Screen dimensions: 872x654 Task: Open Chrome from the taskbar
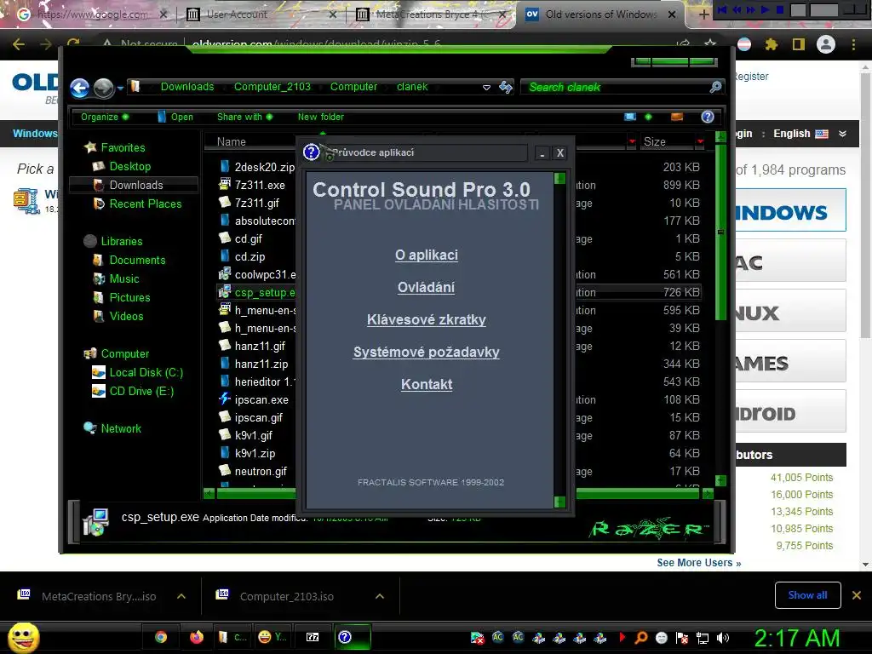click(161, 637)
